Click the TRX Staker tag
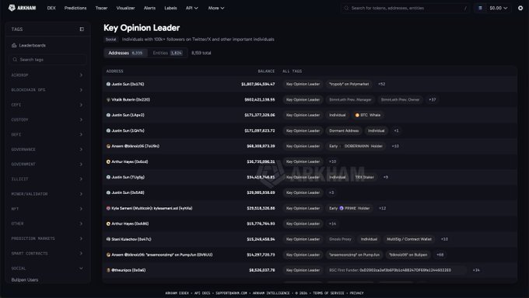This screenshot has height=298, width=529. click(364, 177)
